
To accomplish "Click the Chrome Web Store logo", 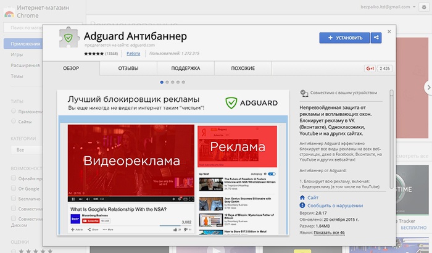I will (9, 13).
